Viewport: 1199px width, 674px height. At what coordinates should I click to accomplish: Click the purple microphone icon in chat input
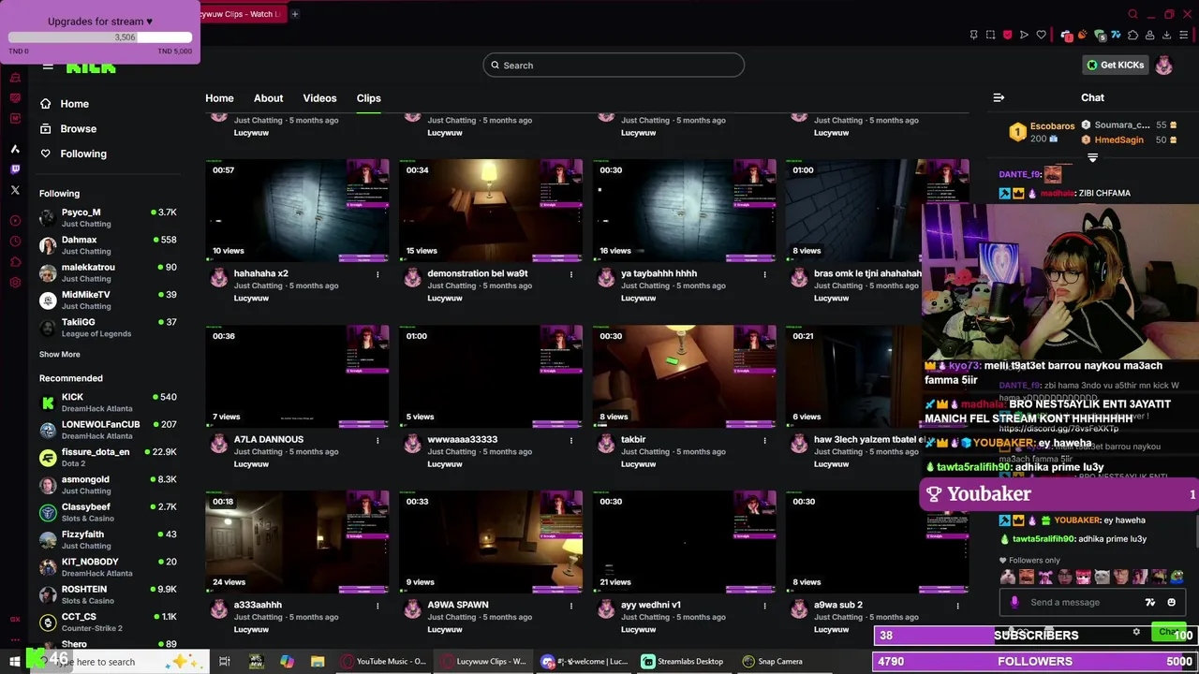[1014, 602]
